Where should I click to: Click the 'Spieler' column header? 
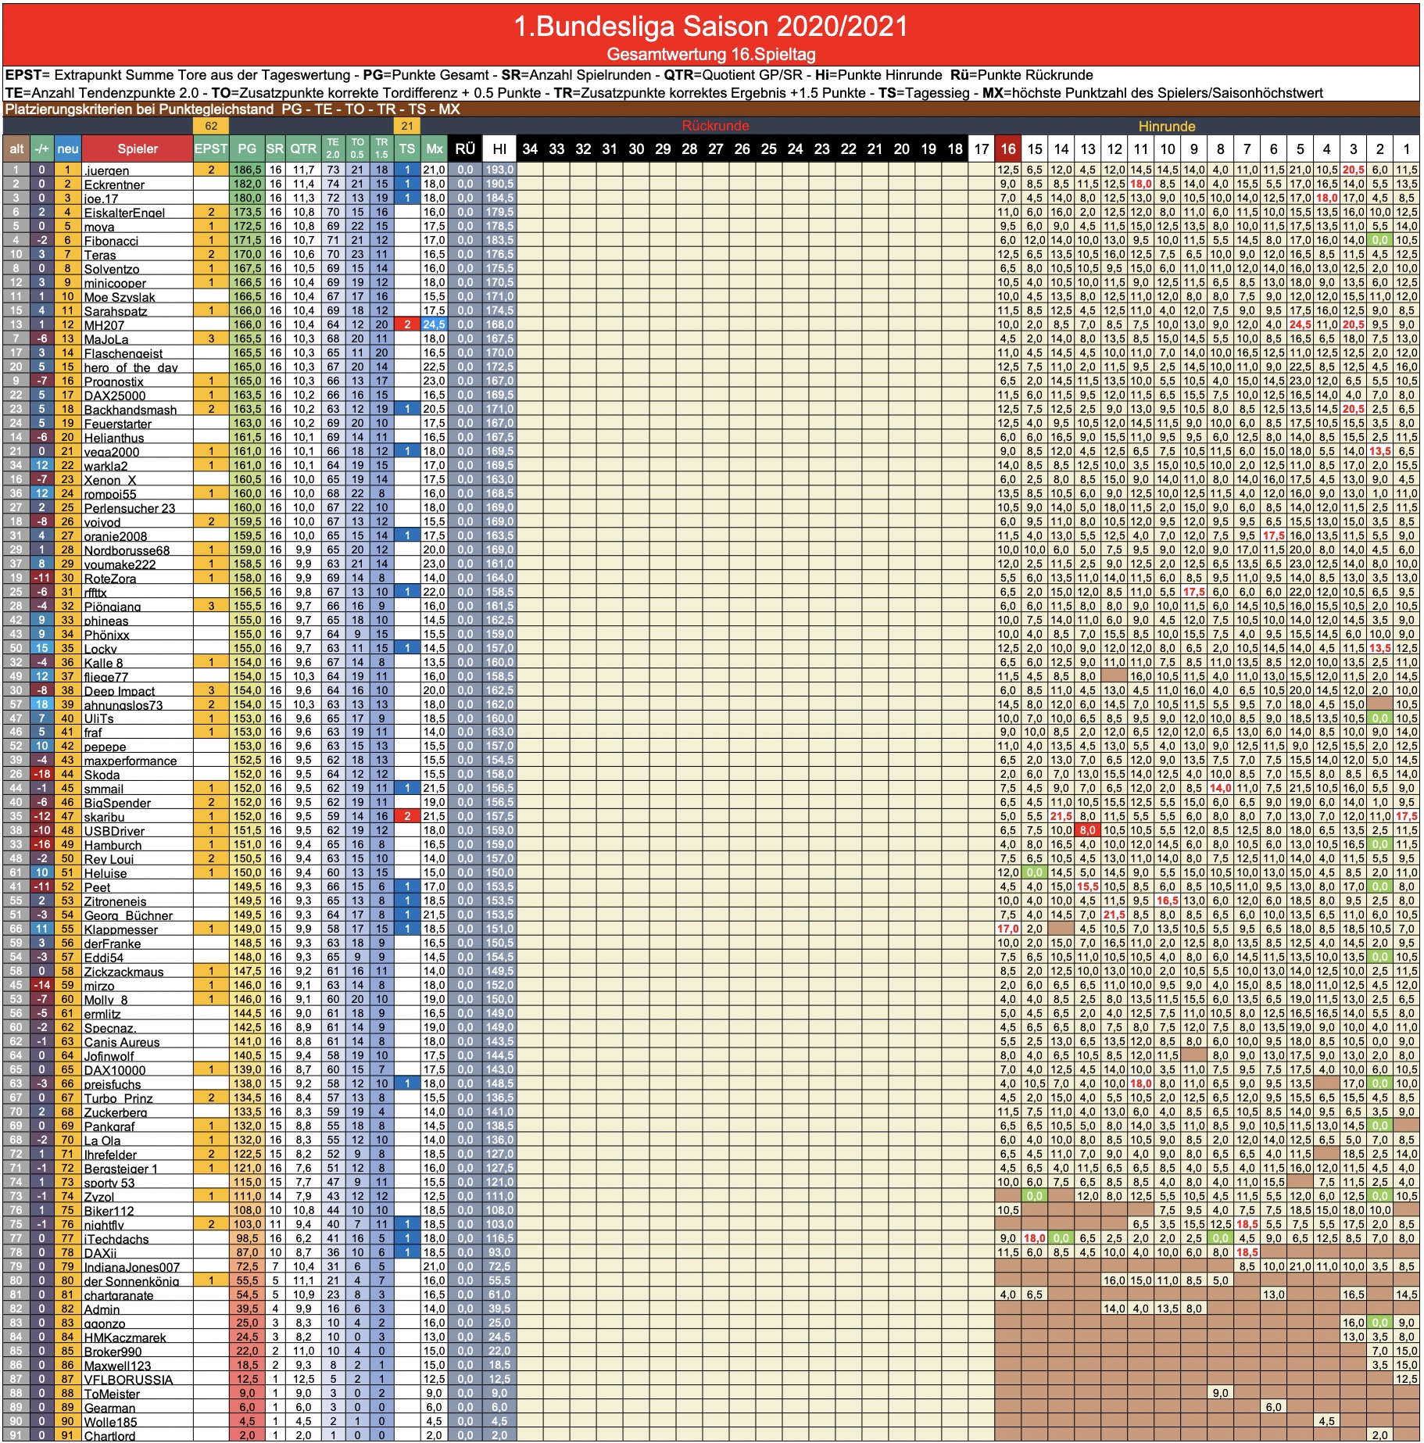[138, 149]
